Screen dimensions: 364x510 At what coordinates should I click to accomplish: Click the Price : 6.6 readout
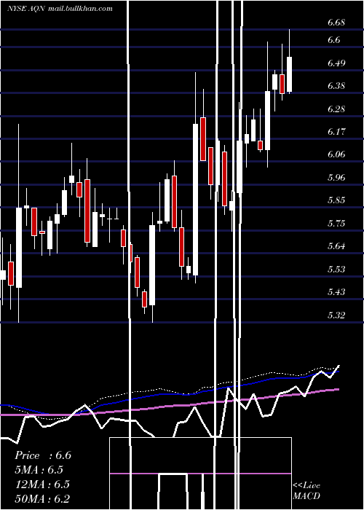(43, 455)
